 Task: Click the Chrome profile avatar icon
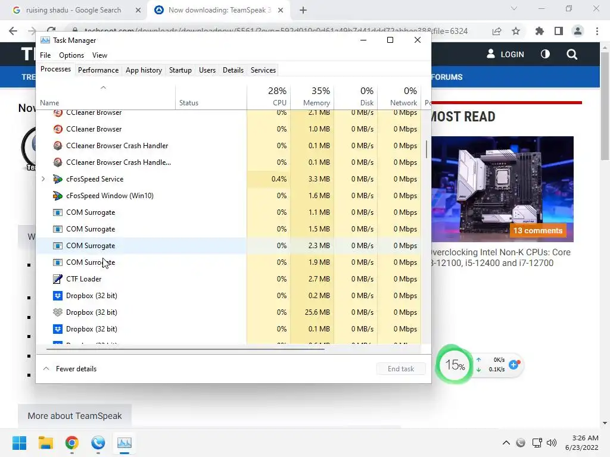click(x=578, y=31)
